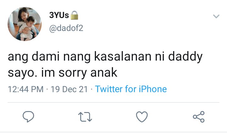
Task: Click the words ang dami at tweet start
Action: pos(34,57)
